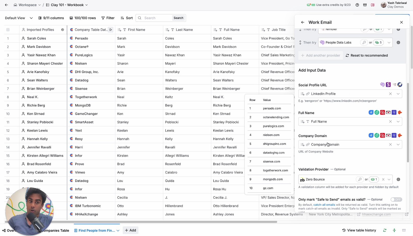Screen dimensions: 413x236
Task: Click the persado.com preview value
Action: (x=272, y=109)
